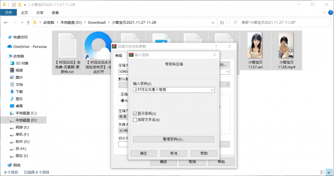334x176 pixels.
Task: Click the ? help icon on 压缩文件名和参数 title bar
Action: (216, 46)
